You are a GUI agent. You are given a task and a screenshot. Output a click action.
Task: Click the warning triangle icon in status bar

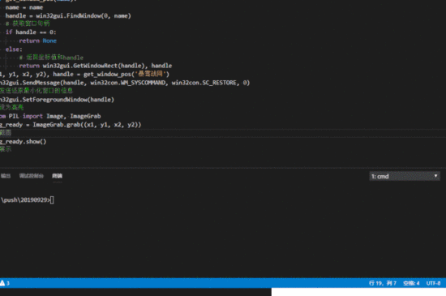pyautogui.click(x=2, y=283)
